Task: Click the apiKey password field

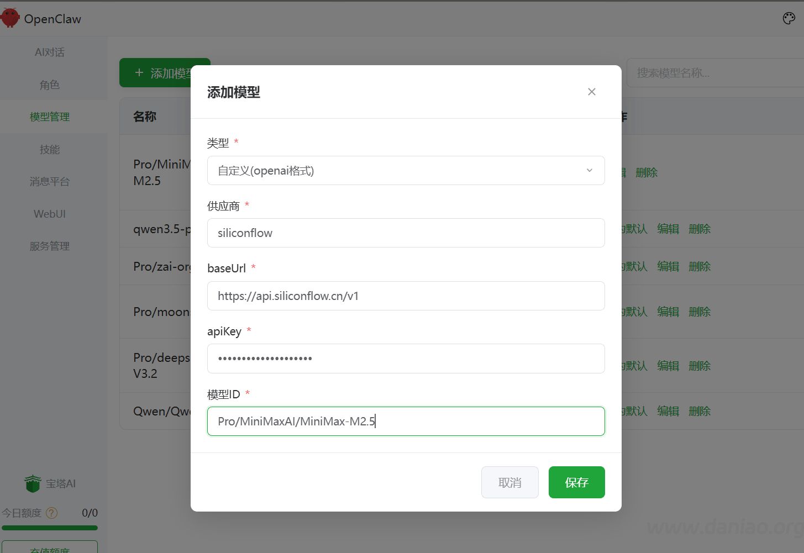Action: (406, 359)
